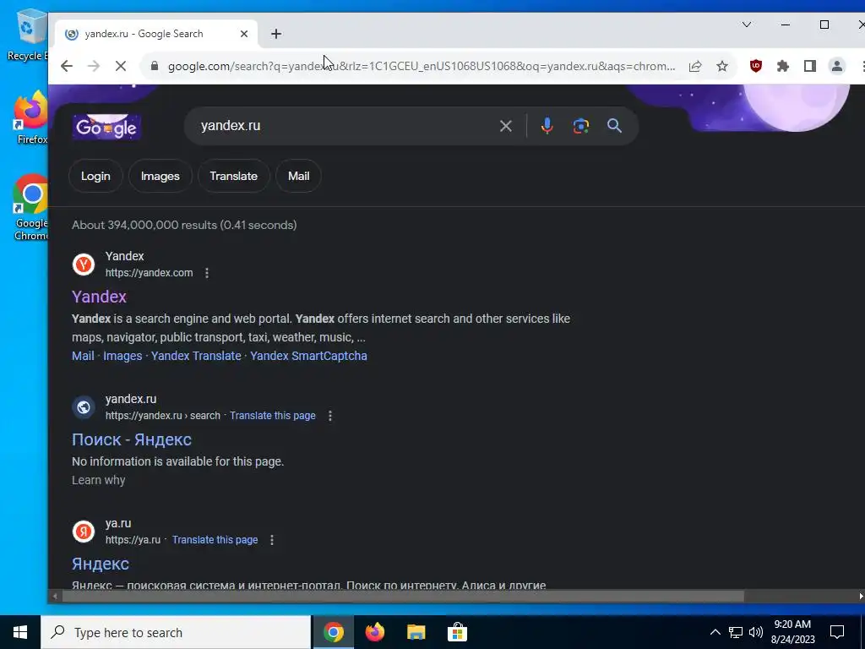The height and width of the screenshot is (649, 865).
Task: Translate this page for ya.ru result
Action: [215, 540]
